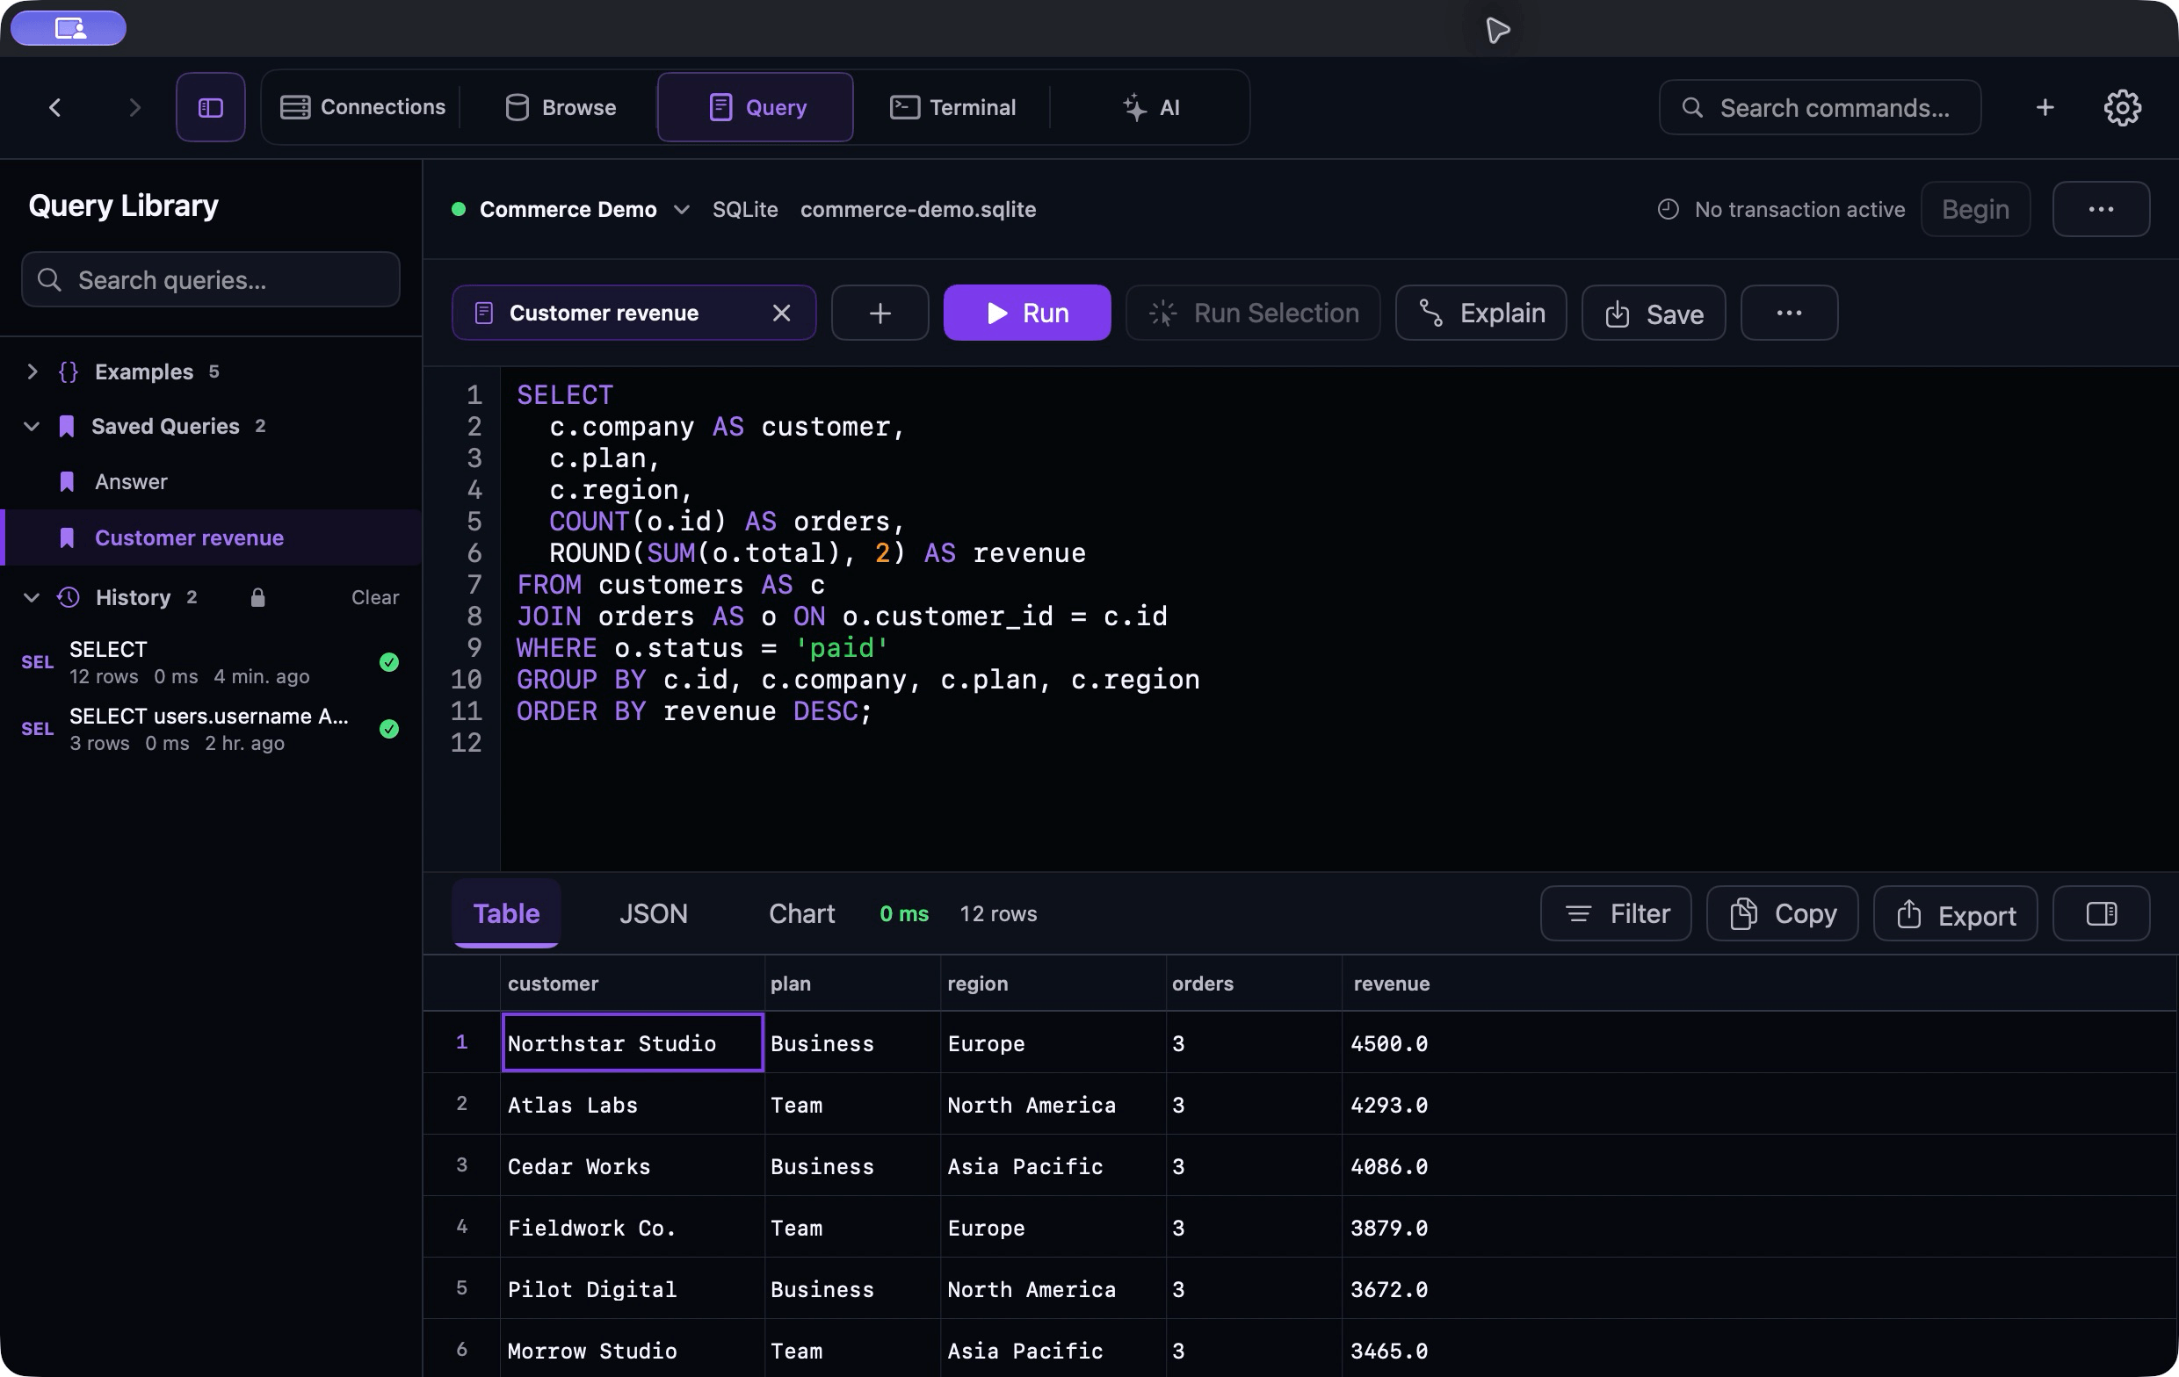The height and width of the screenshot is (1377, 2179).
Task: Click the Search commands field
Action: click(1820, 107)
